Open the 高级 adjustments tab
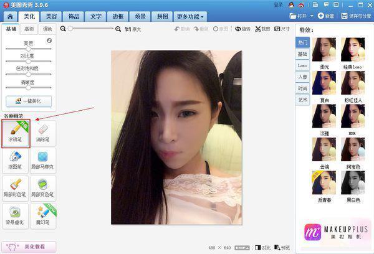The image size is (374, 254). pyautogui.click(x=29, y=29)
